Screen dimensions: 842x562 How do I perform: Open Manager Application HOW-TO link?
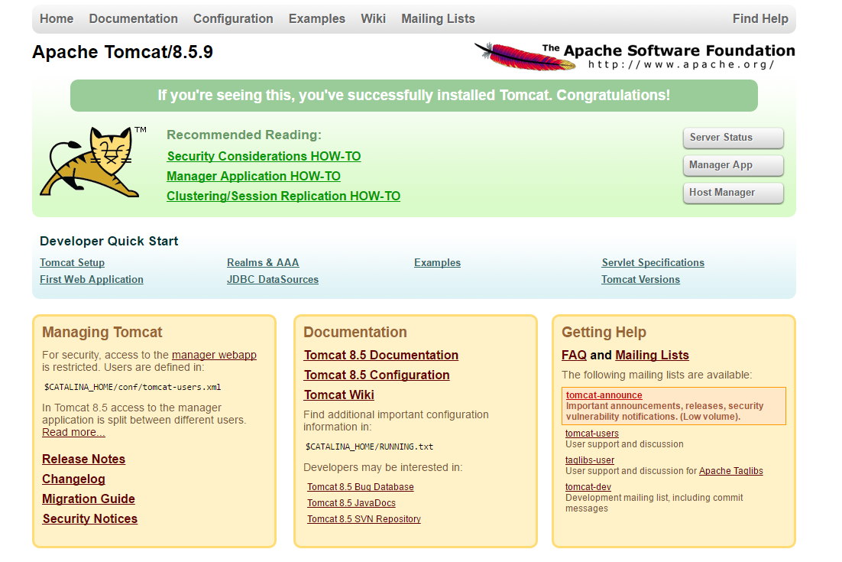(254, 176)
